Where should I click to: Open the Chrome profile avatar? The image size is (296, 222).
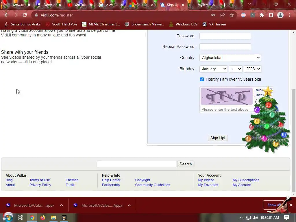point(280,15)
